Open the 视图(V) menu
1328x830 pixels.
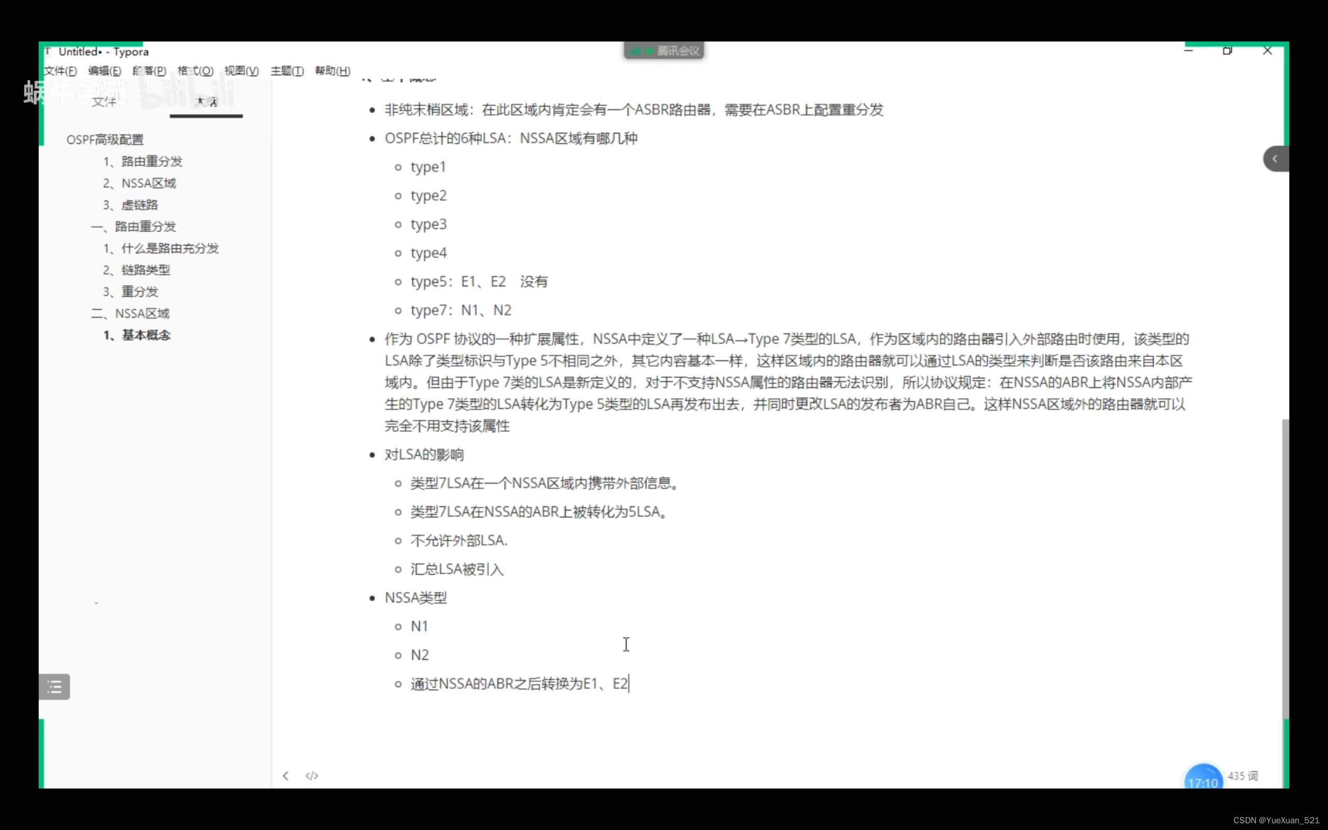pyautogui.click(x=241, y=71)
